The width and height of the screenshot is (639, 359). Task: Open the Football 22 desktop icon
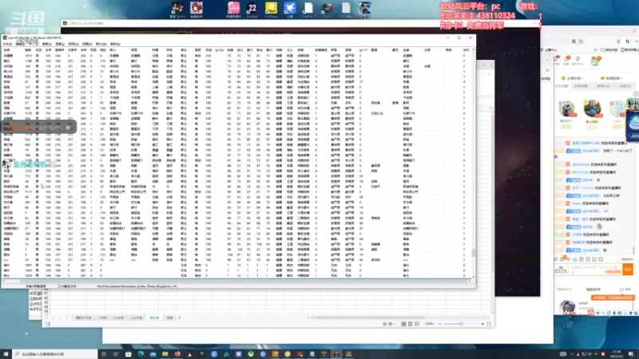(x=252, y=10)
